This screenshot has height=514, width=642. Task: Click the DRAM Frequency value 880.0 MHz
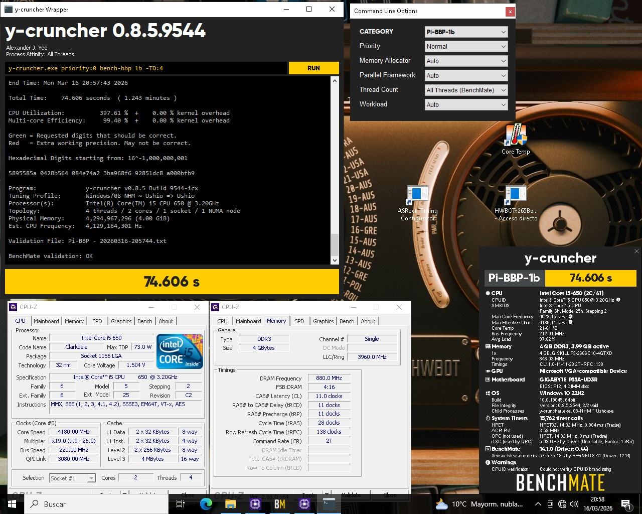click(329, 378)
